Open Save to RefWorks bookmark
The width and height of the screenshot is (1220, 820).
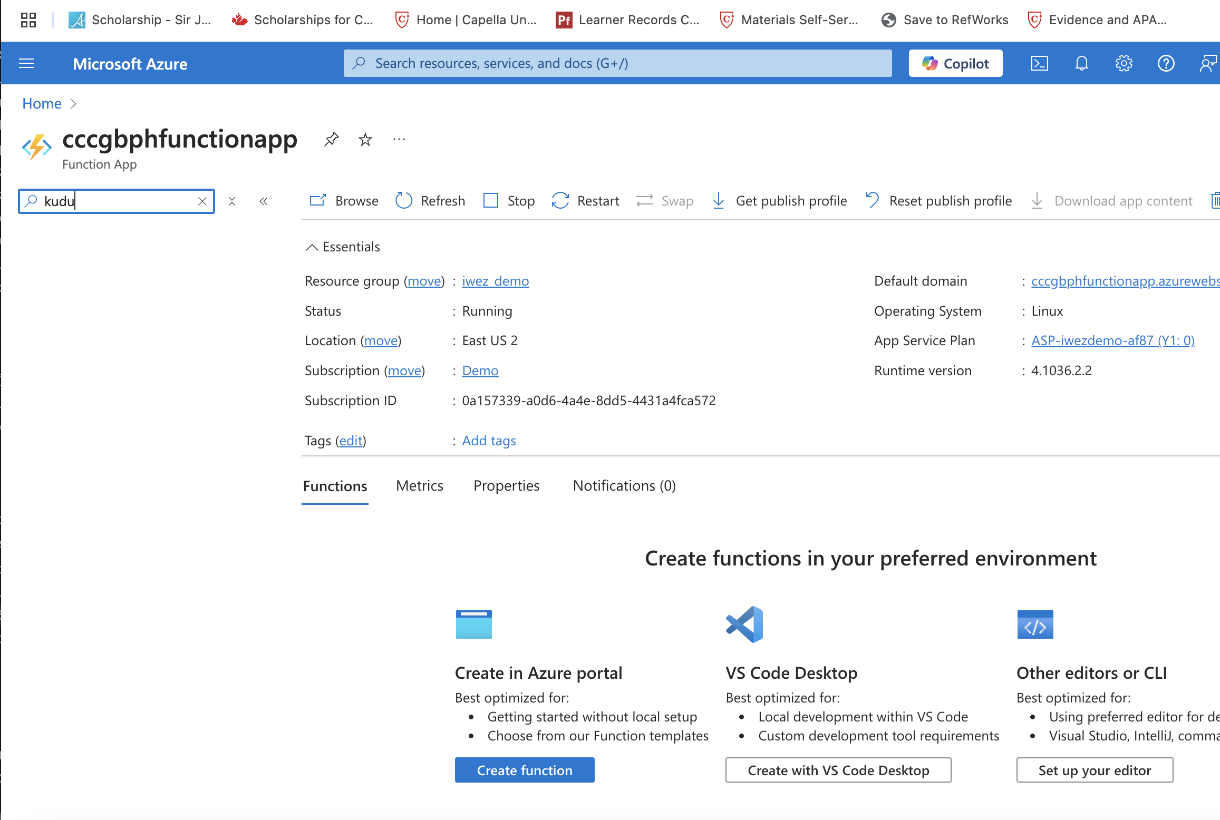945,20
